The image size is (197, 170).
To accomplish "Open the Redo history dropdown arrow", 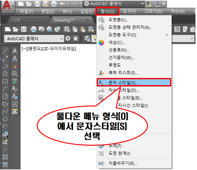I will pyautogui.click(x=80, y=4).
